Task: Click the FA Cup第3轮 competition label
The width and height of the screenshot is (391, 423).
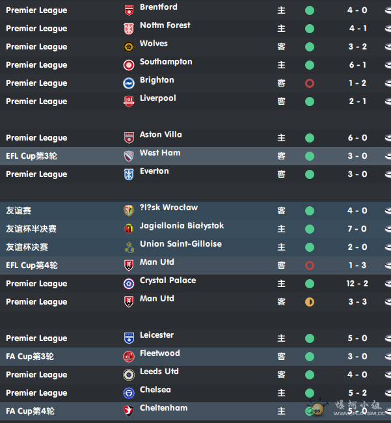Action: [x=30, y=357]
